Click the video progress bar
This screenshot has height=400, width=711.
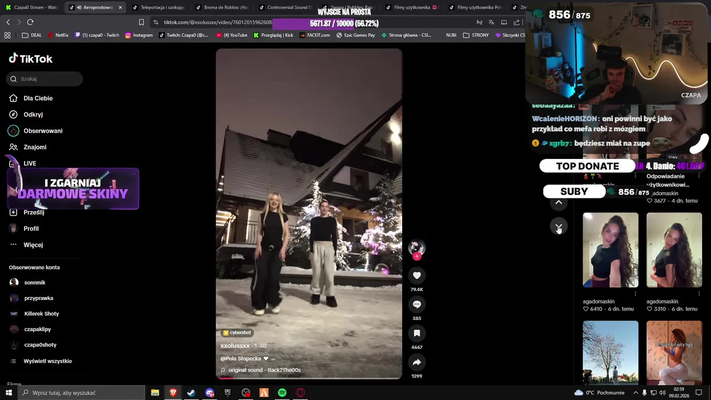309,378
